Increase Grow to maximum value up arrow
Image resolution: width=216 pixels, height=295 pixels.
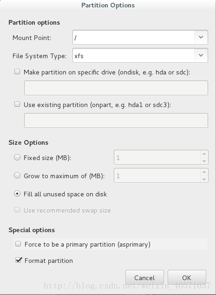point(204,172)
